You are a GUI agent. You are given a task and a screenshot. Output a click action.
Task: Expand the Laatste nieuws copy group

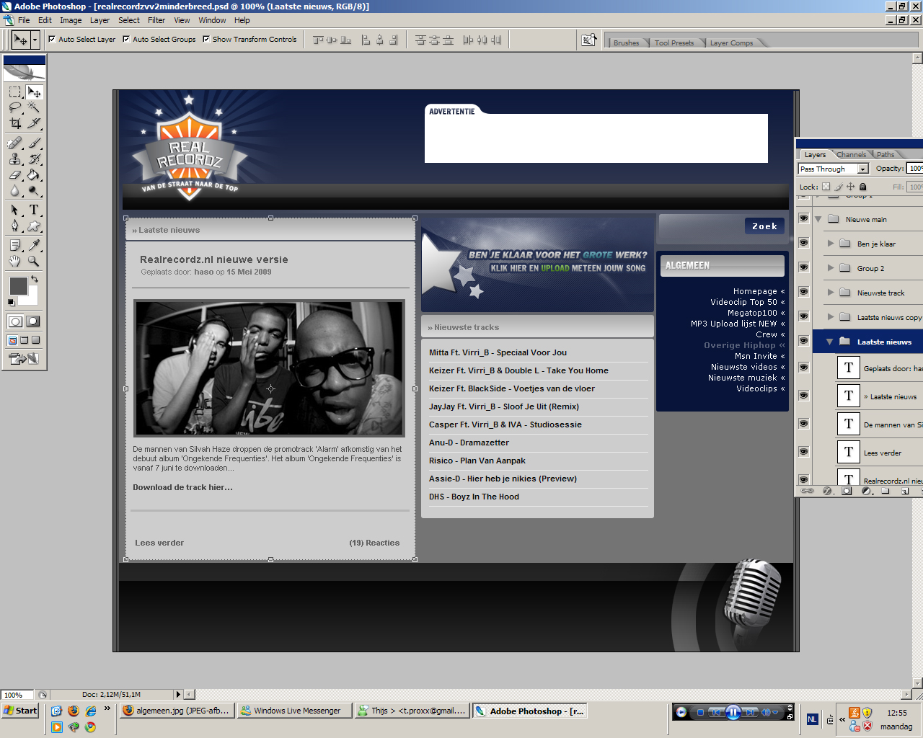coord(831,317)
